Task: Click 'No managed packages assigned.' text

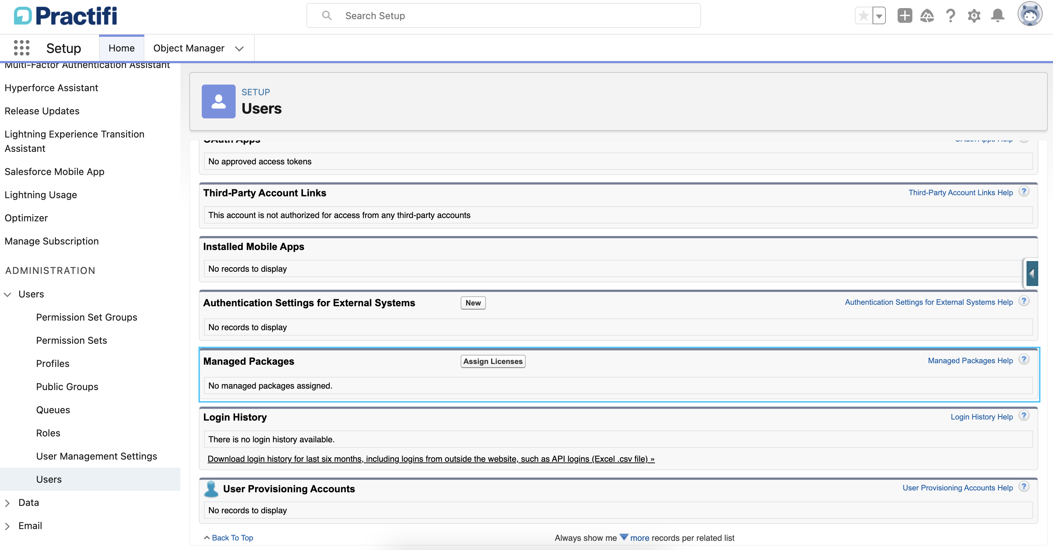Action: tap(270, 386)
